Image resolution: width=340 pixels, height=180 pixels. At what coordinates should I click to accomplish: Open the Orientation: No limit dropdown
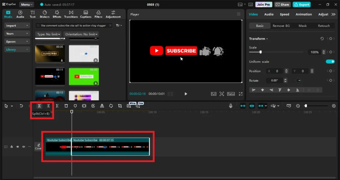click(x=81, y=34)
